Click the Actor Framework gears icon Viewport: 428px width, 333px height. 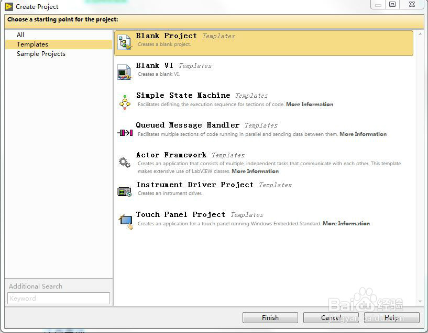click(125, 162)
